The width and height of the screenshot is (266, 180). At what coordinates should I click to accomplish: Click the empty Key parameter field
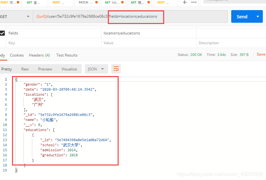tap(54, 43)
